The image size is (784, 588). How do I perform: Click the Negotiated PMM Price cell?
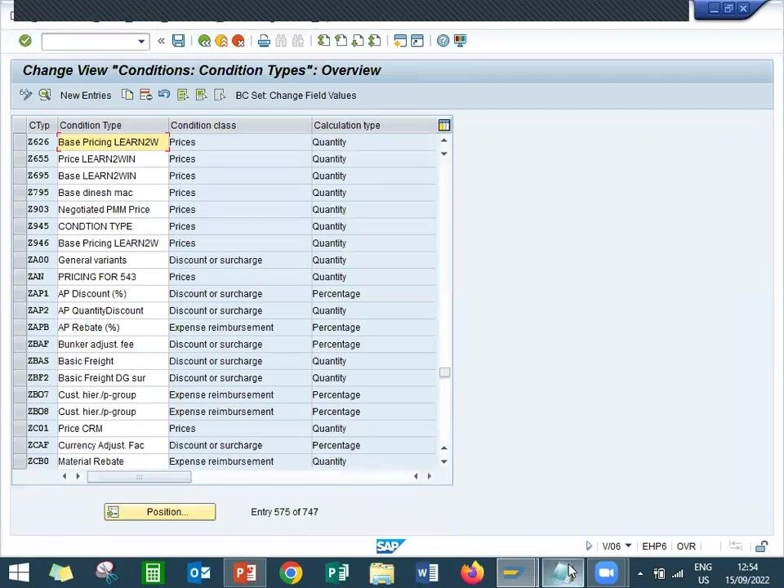113,210
